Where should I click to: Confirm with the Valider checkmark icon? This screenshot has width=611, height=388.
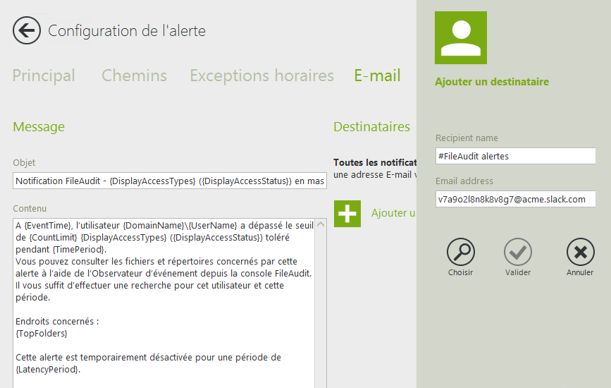517,252
